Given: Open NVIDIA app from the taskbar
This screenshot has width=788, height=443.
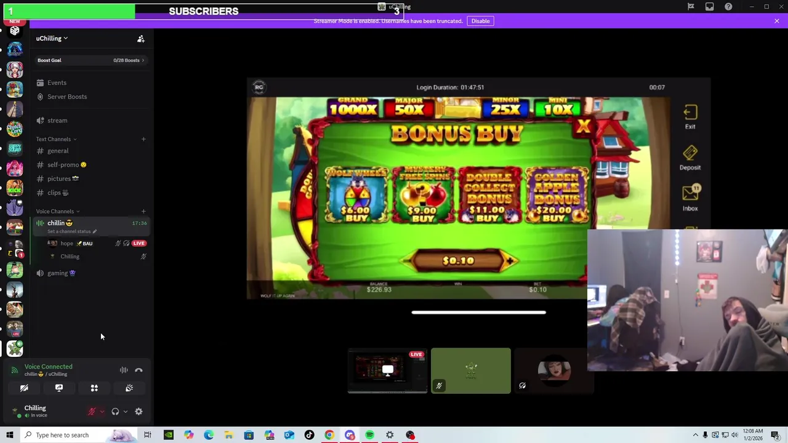Looking at the screenshot, I should pyautogui.click(x=168, y=435).
